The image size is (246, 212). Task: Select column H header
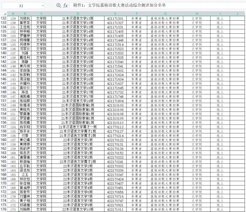pos(197,14)
